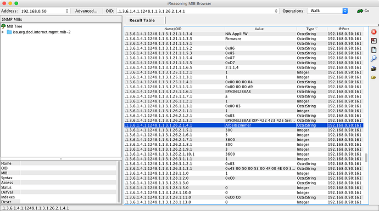Click the result table vertical scrollbar thumb
The height and width of the screenshot is (211, 379).
(366, 158)
